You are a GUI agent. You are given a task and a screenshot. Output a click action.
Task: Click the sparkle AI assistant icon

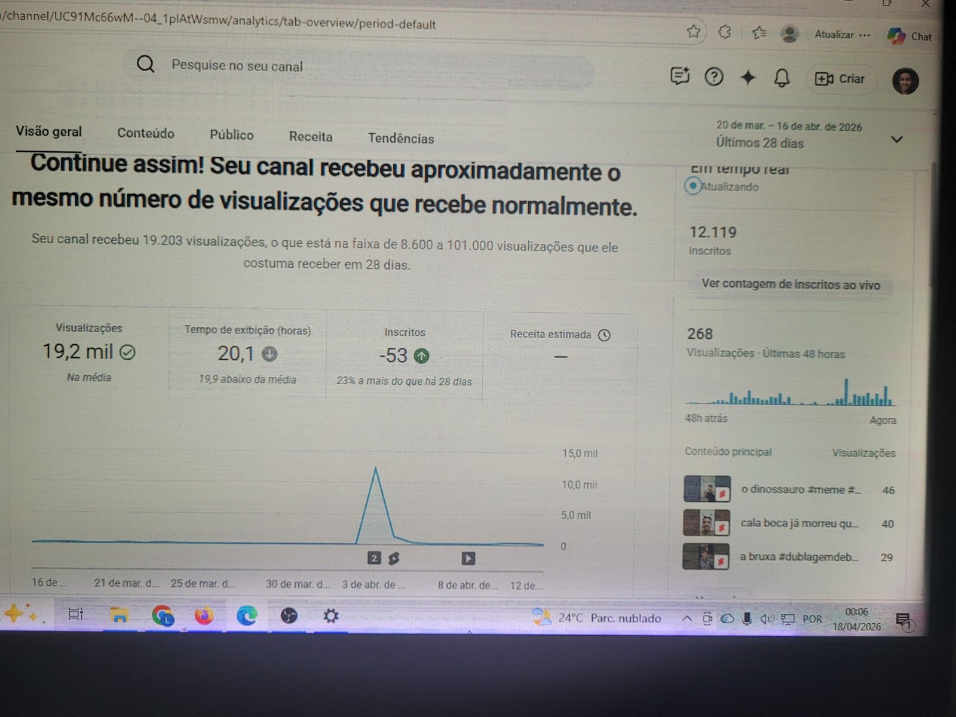[x=747, y=77]
